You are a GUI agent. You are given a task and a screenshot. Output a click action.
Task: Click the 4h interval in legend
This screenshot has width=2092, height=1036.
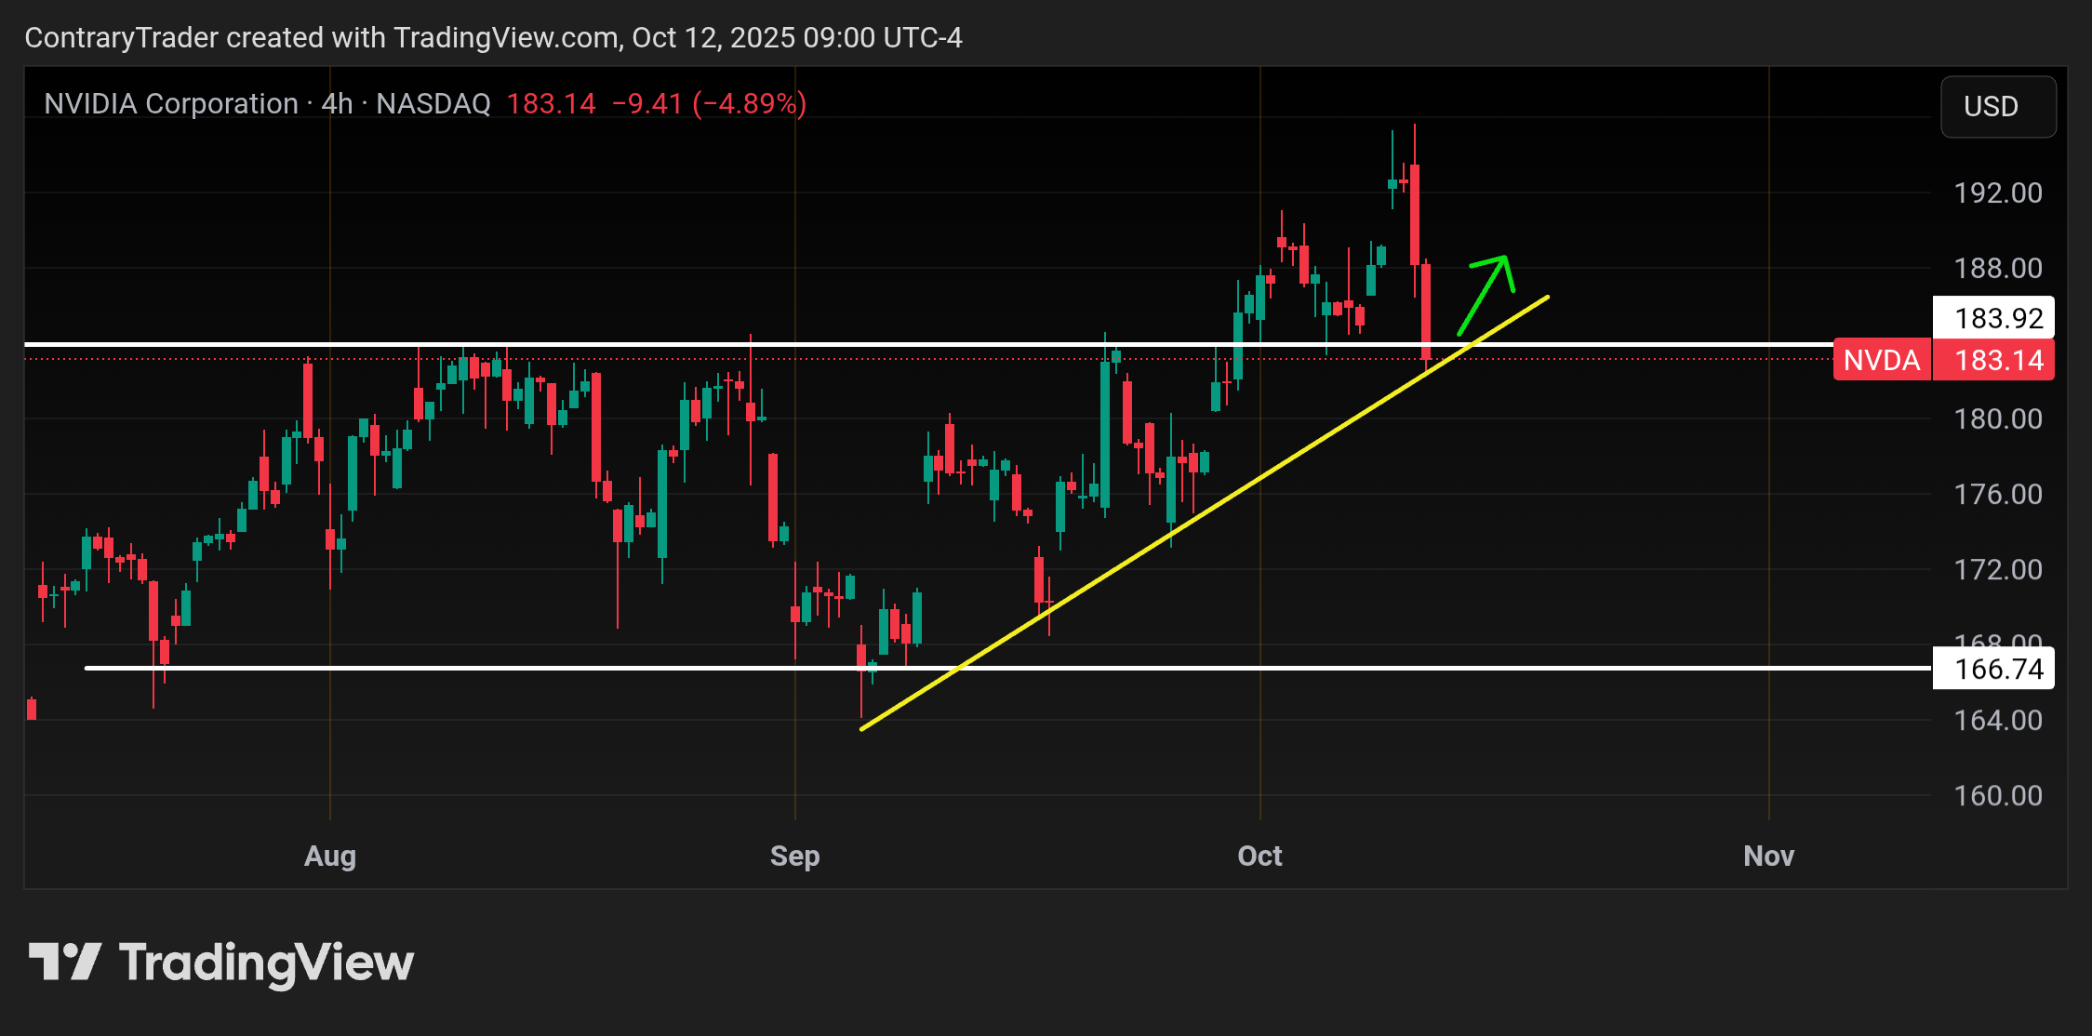[x=338, y=103]
